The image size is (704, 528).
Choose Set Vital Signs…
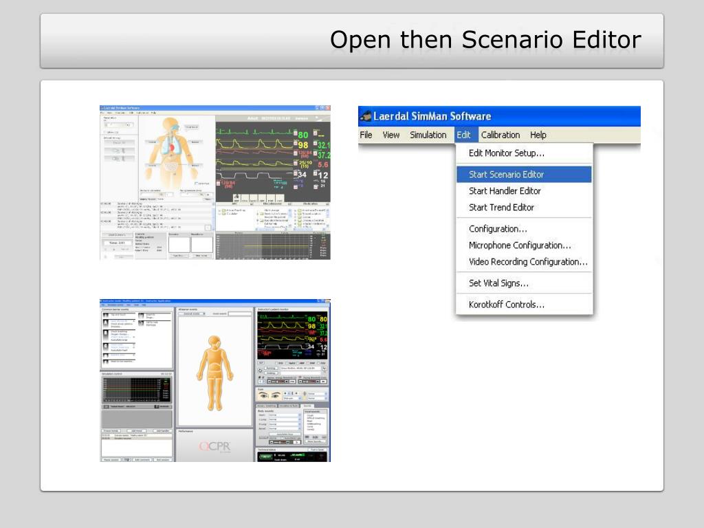(524, 283)
